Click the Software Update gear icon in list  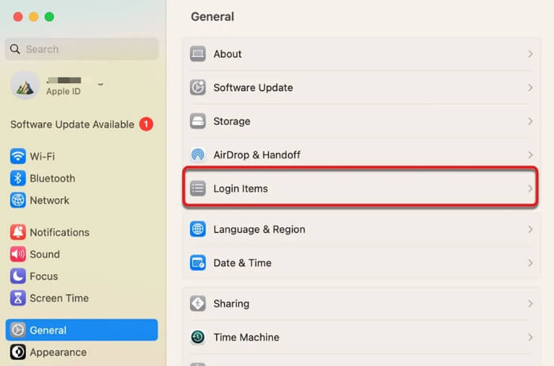tap(198, 87)
